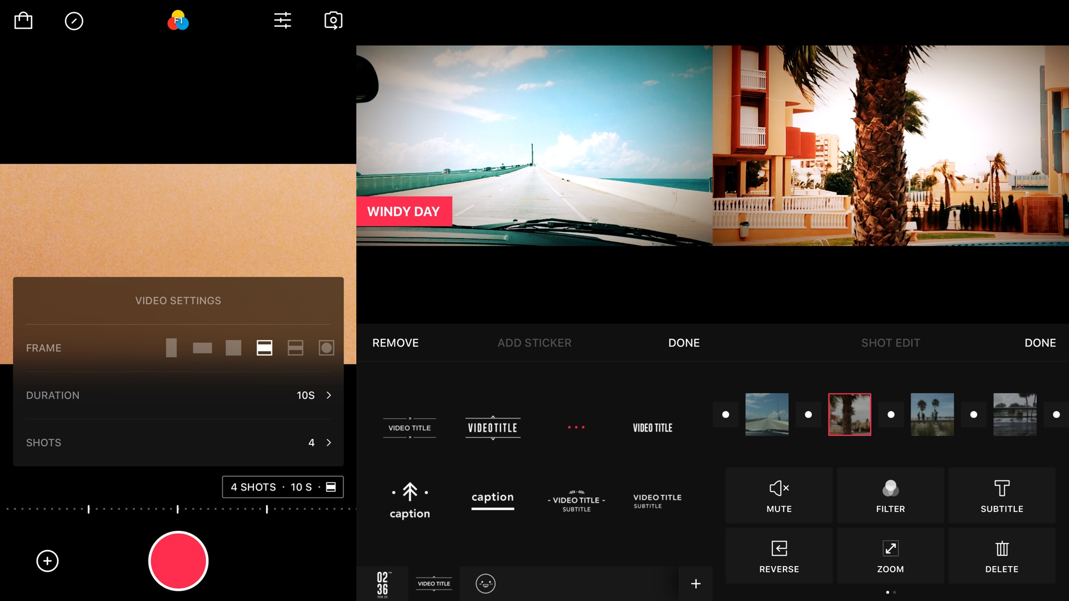Open the shop bag icon
Viewport: 1069px width, 601px height.
pos(23,21)
